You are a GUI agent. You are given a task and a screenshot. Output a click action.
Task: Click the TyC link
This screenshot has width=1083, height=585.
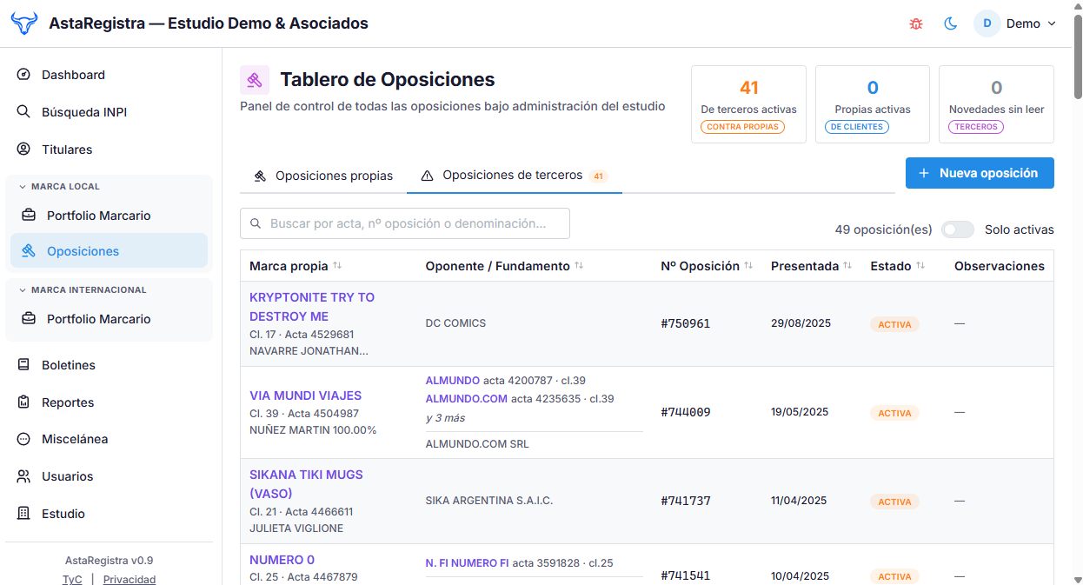pos(72,579)
